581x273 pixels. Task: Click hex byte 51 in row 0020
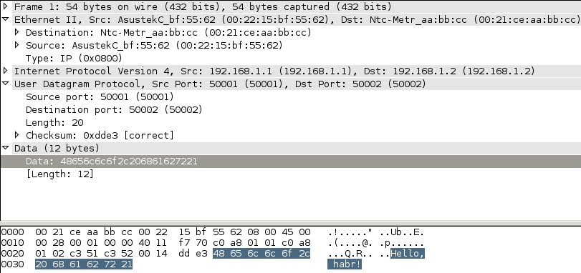point(93,254)
